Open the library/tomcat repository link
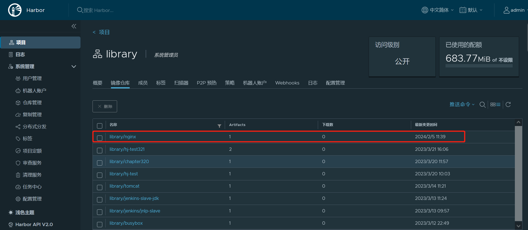The image size is (528, 230). tap(124, 186)
